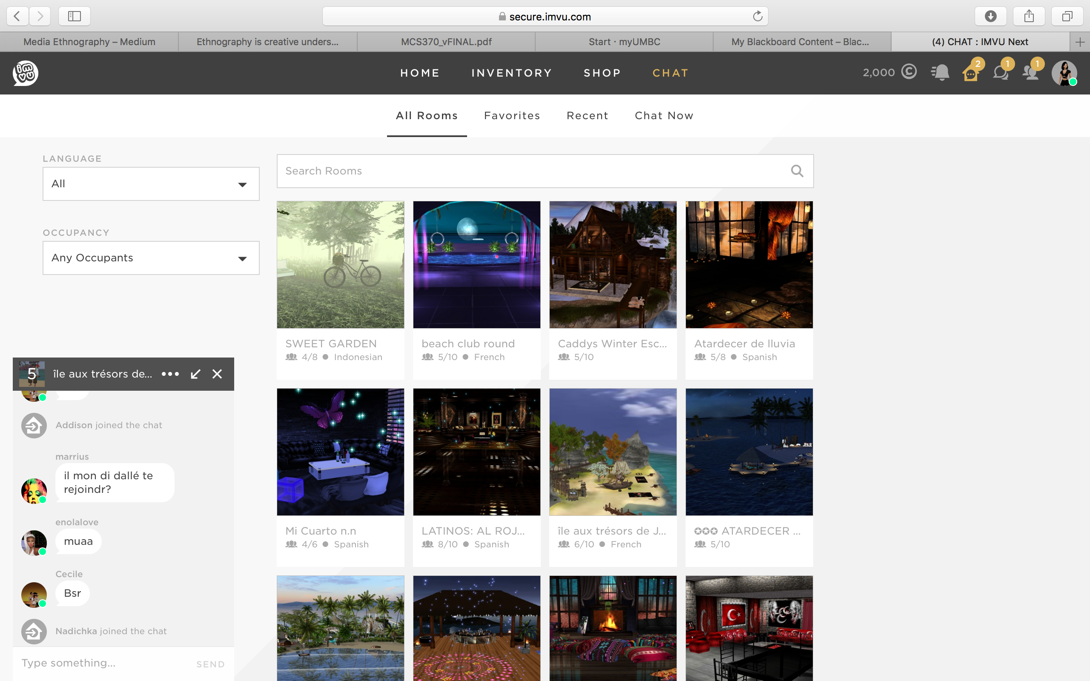1090x681 pixels.
Task: Open beach club round room thumbnail
Action: point(476,265)
